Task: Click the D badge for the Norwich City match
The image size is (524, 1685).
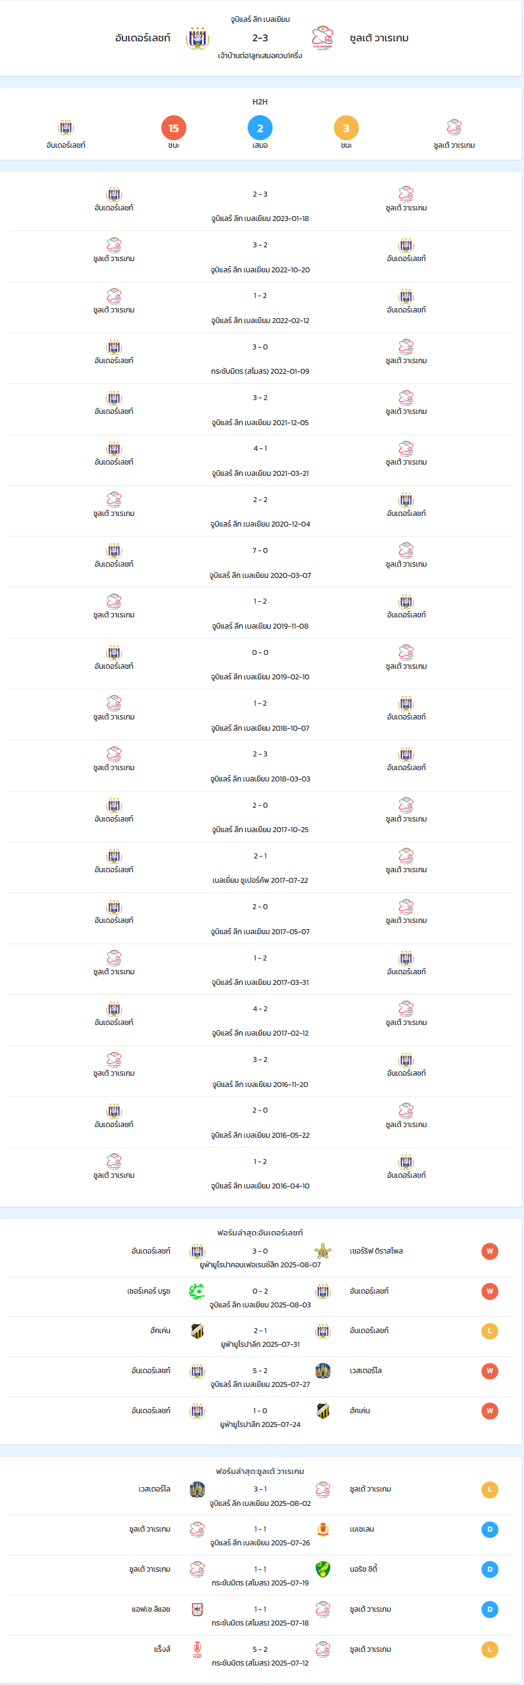Action: pos(490,1569)
